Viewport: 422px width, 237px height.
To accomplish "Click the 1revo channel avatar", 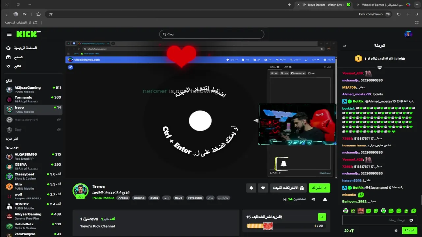I will pyautogui.click(x=80, y=191).
